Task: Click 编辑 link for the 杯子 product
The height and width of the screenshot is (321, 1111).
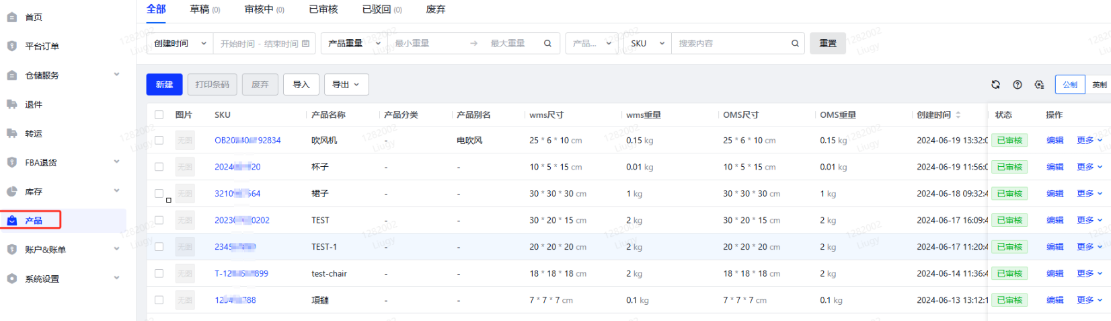Action: [1055, 167]
